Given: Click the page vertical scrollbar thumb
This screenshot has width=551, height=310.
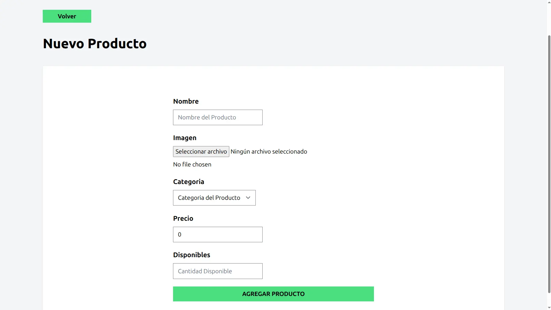Looking at the screenshot, I should 549,164.
